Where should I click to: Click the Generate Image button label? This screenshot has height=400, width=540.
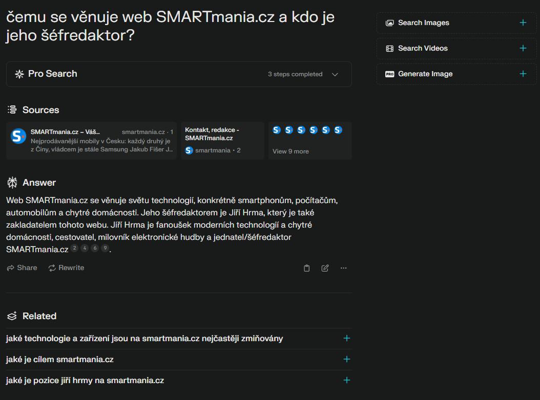pyautogui.click(x=425, y=74)
